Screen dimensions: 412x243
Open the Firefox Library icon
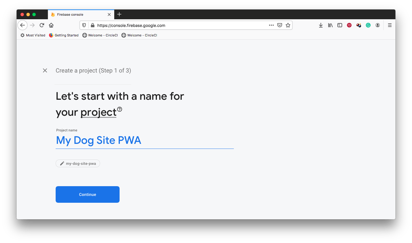[x=330, y=25]
